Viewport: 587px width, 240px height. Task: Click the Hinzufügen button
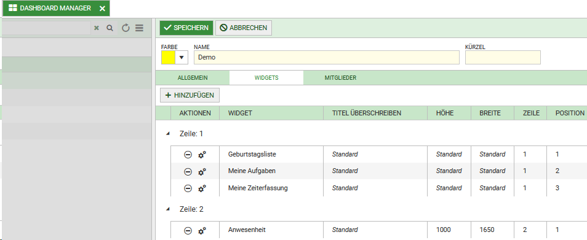click(190, 95)
